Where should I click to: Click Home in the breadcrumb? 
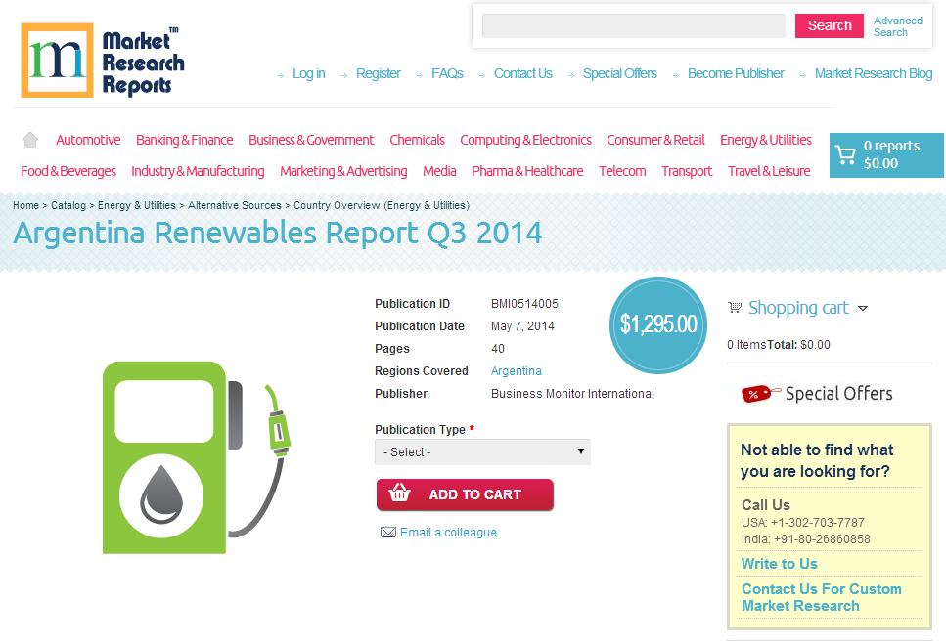[25, 205]
